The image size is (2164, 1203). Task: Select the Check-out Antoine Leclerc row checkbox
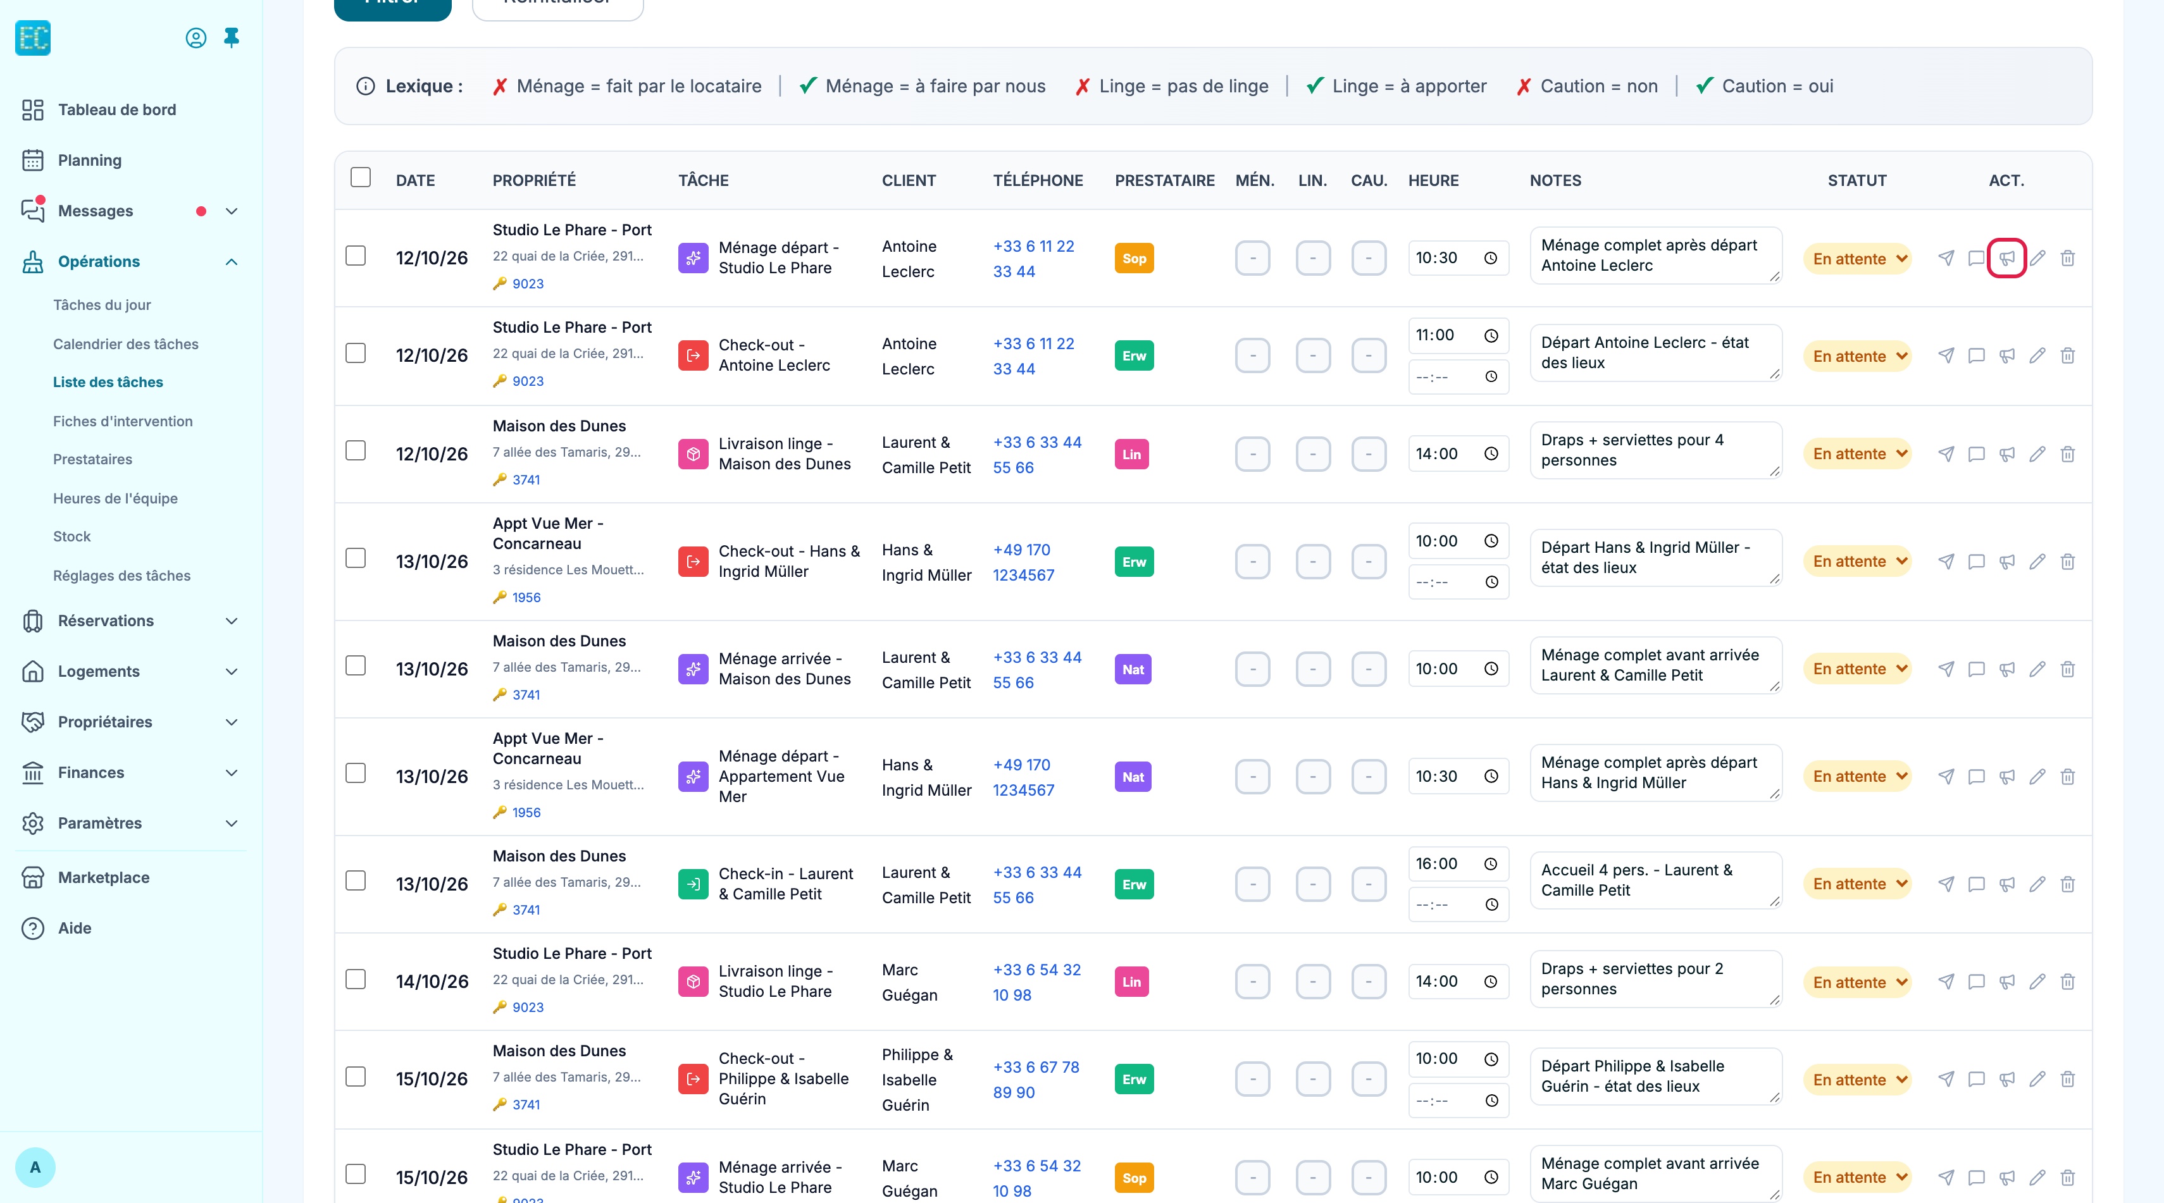(x=356, y=352)
